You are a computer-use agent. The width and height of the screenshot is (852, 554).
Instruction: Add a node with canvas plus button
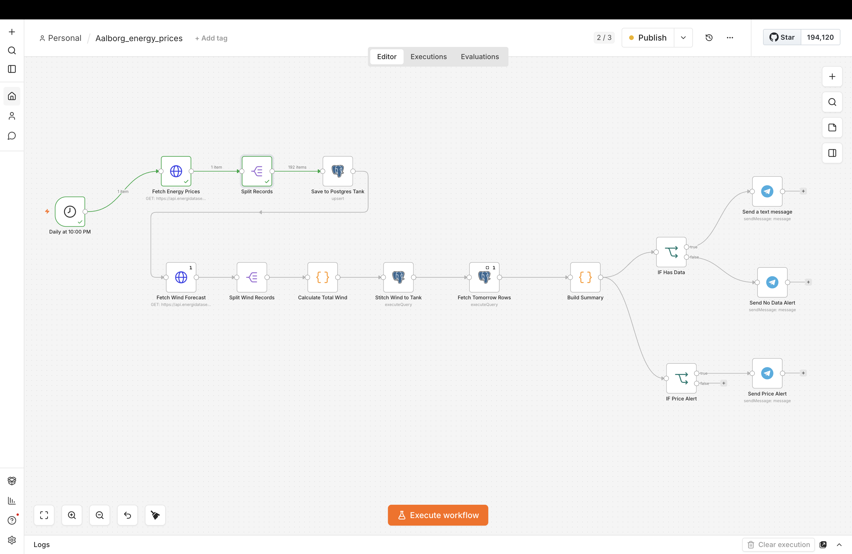coord(832,76)
